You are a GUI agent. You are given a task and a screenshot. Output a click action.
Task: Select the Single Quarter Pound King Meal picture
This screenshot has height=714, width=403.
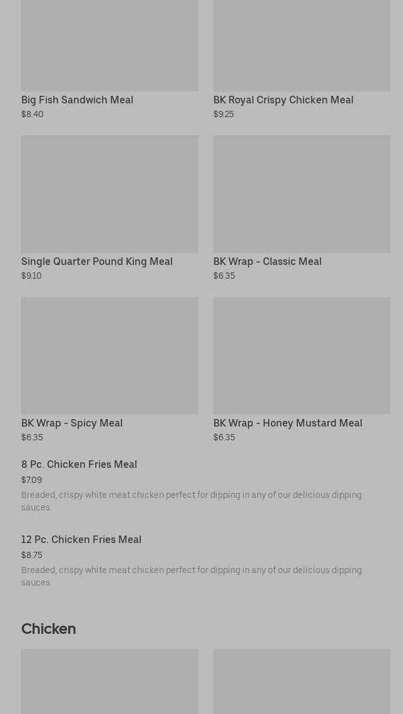(110, 194)
